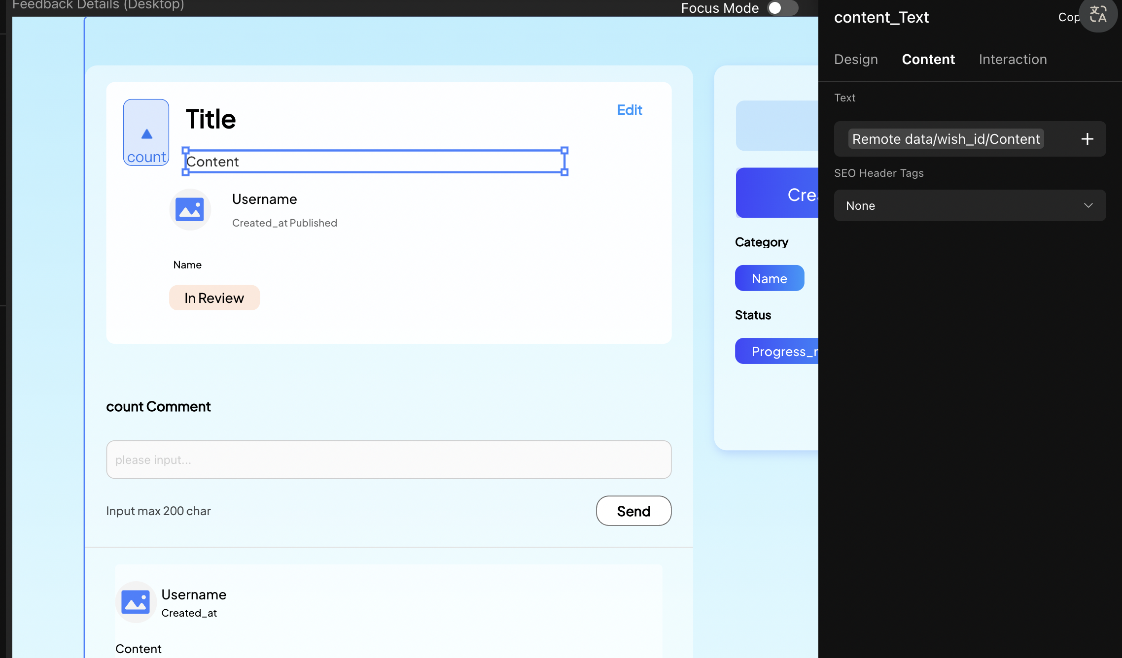Click the Send button
Image resolution: width=1122 pixels, height=658 pixels.
pyautogui.click(x=633, y=511)
